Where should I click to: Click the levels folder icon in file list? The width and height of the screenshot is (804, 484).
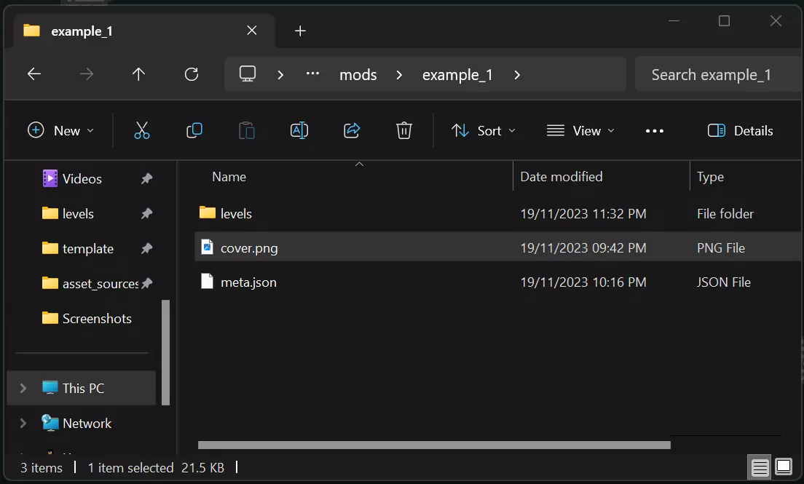(207, 213)
